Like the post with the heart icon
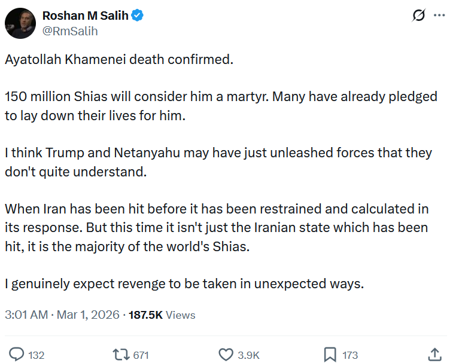 coord(226,355)
